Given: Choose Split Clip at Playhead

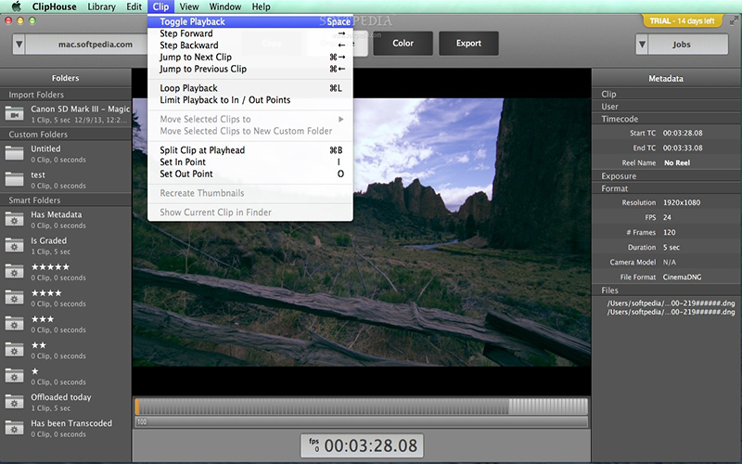Looking at the screenshot, I should point(250,150).
